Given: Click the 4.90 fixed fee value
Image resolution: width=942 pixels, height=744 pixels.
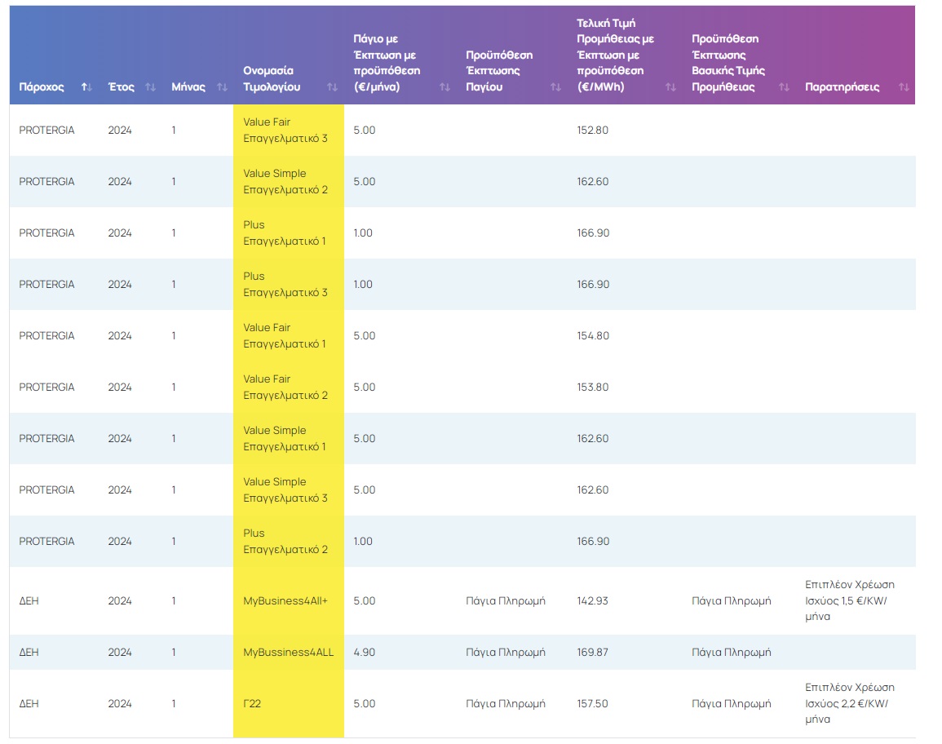Looking at the screenshot, I should [x=365, y=653].
